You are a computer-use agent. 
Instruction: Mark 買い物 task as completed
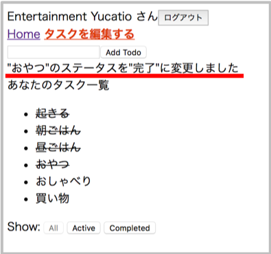(52, 198)
